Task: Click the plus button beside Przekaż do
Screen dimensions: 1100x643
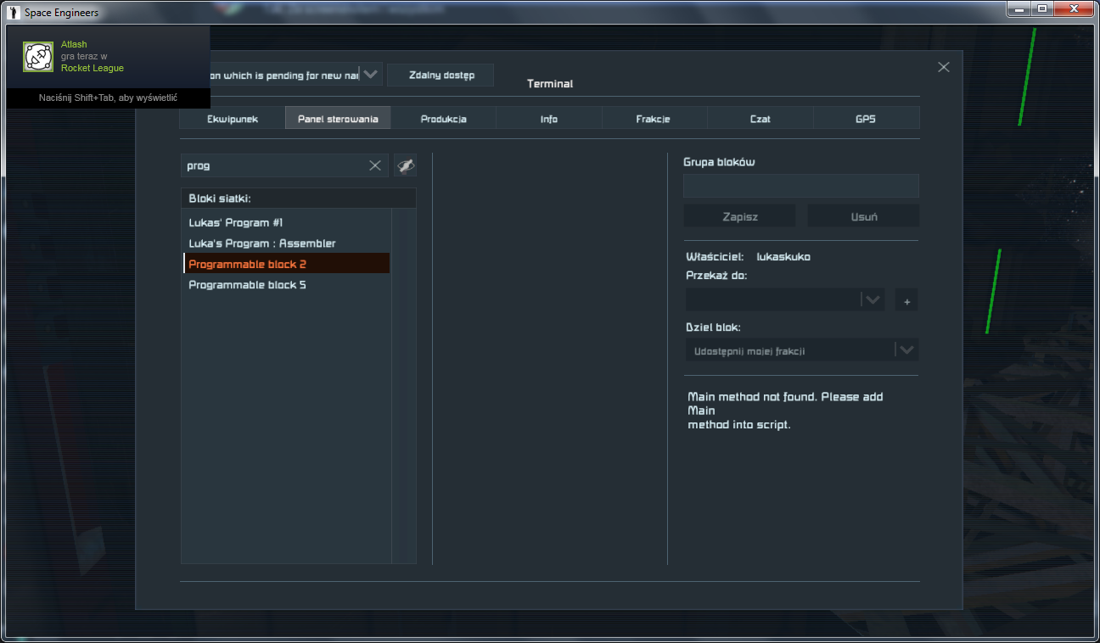Action: (906, 300)
